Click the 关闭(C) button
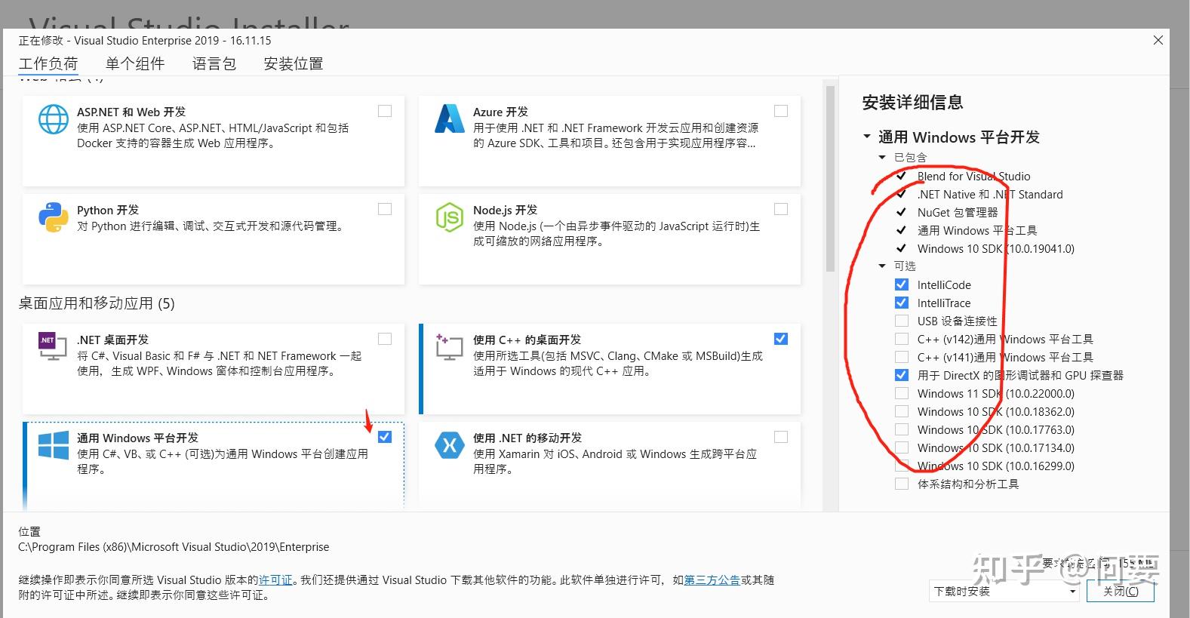 [x=1121, y=591]
